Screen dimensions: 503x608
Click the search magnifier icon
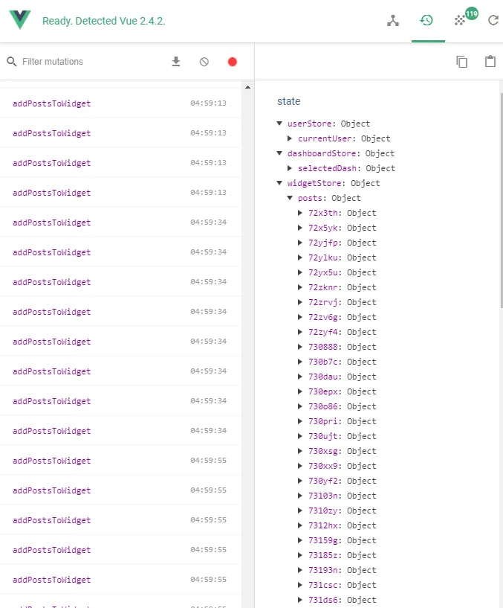coord(12,62)
